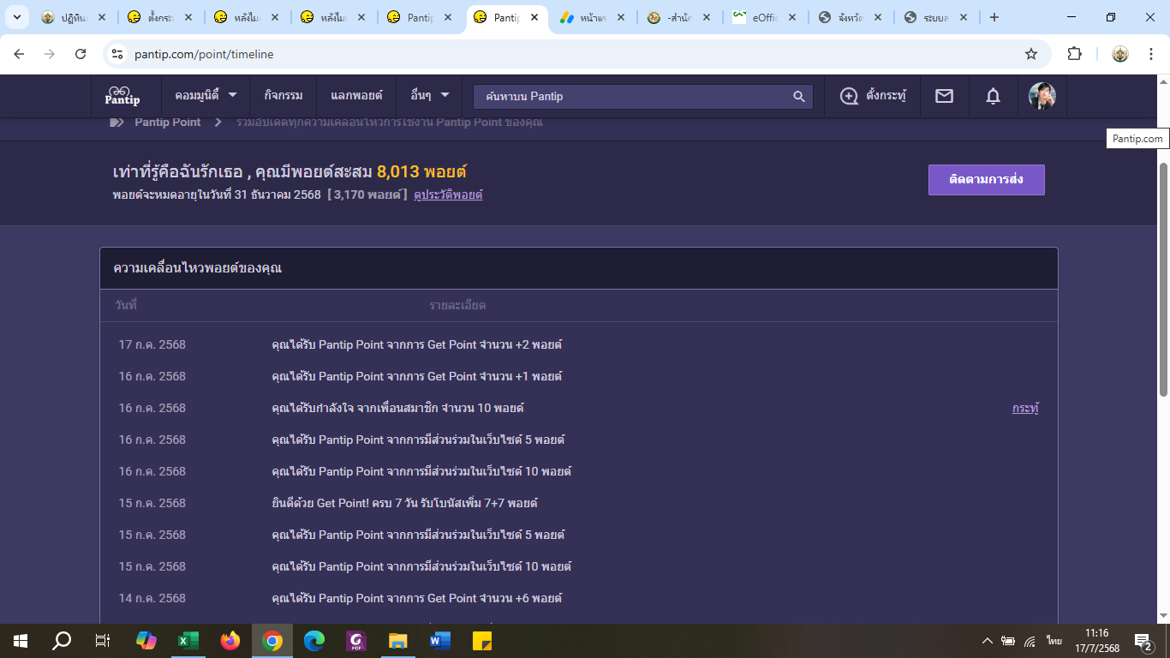The image size is (1170, 658).
Task: Open Microsoft Edge from the taskbar
Action: 314,640
